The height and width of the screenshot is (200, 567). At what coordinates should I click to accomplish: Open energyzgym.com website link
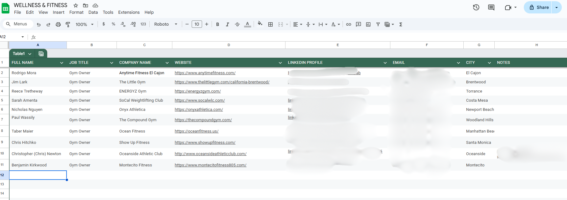tap(198, 91)
